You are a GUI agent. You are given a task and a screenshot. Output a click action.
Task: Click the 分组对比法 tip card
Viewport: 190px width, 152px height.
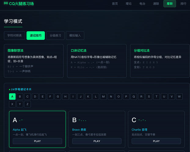[x=160, y=61]
